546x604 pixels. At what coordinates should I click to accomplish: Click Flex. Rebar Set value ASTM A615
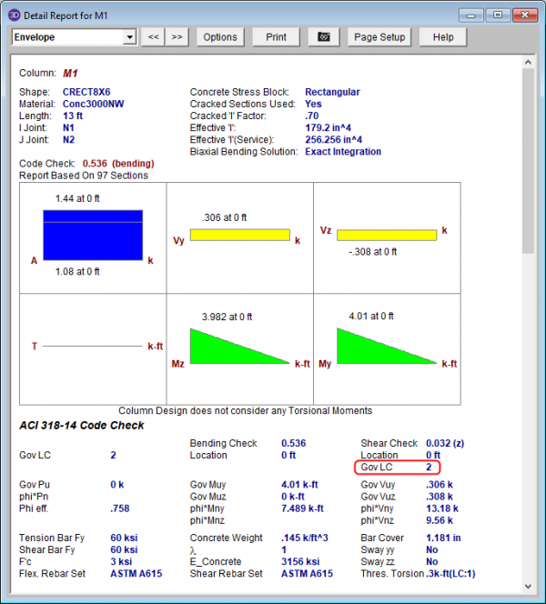(136, 574)
